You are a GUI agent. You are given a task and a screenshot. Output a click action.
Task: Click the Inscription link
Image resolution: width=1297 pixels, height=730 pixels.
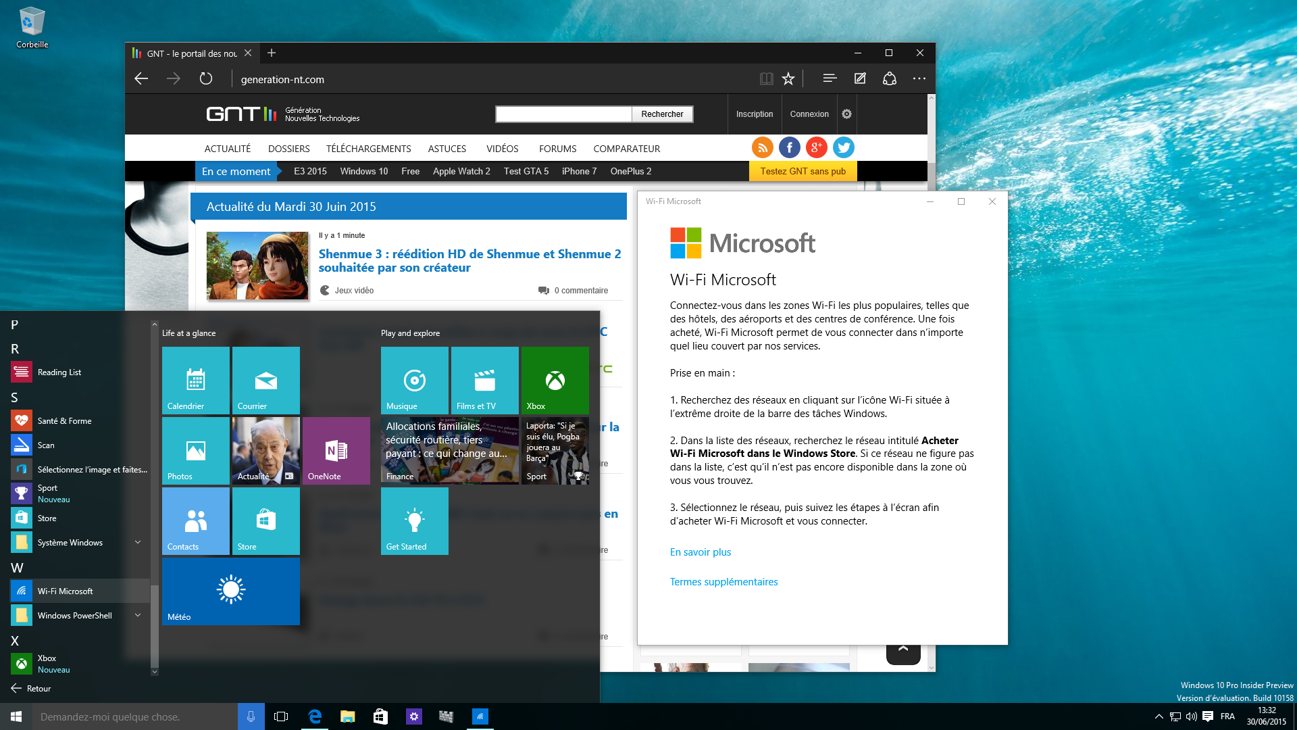coord(755,114)
